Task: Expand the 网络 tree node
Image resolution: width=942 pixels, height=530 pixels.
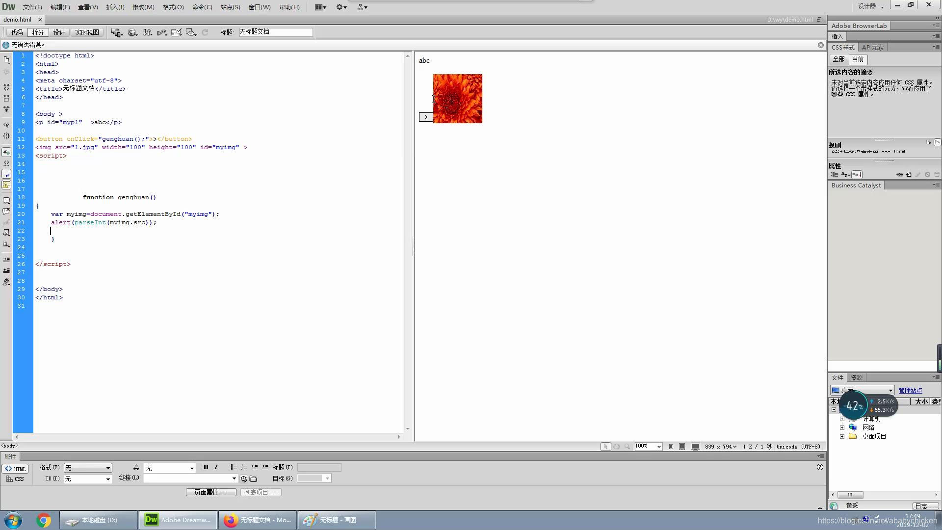Action: tap(842, 427)
